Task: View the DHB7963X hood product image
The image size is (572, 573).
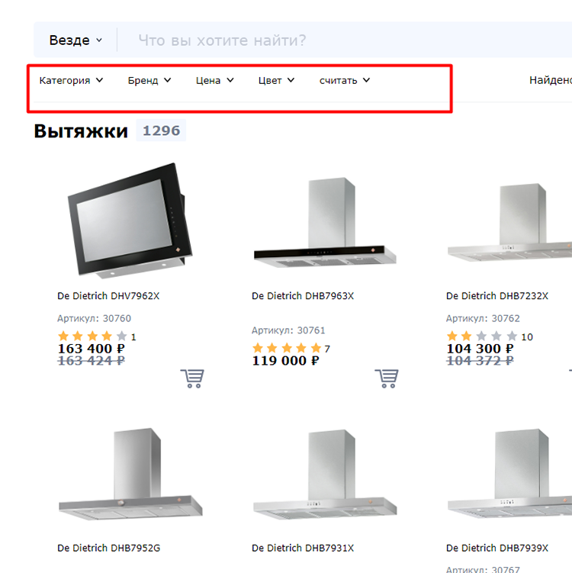Action: [325, 223]
